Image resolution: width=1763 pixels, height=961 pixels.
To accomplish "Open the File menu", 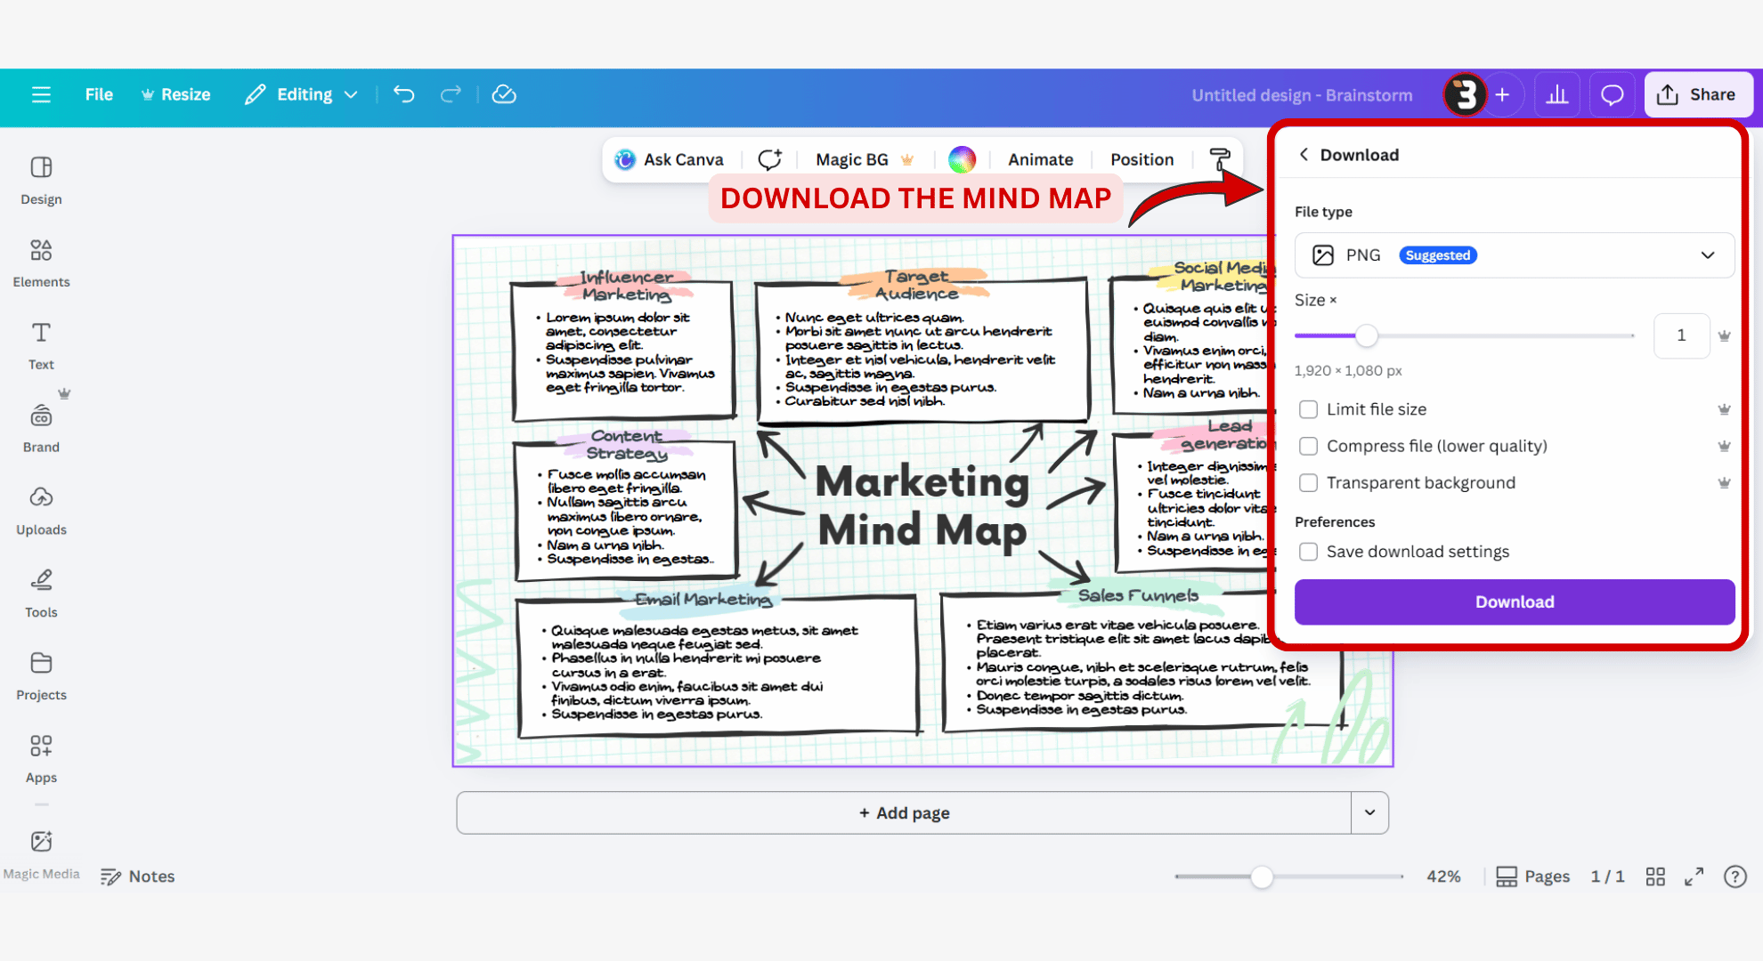I will pos(98,93).
